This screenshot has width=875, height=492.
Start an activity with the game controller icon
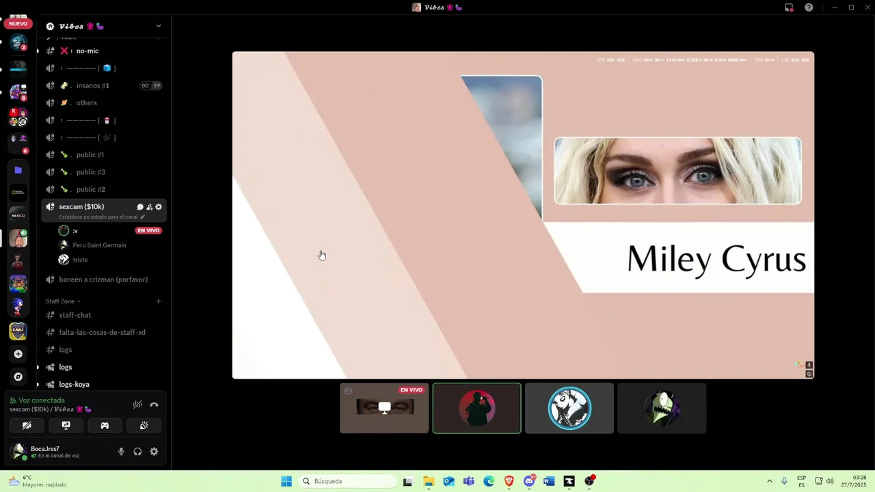click(105, 425)
